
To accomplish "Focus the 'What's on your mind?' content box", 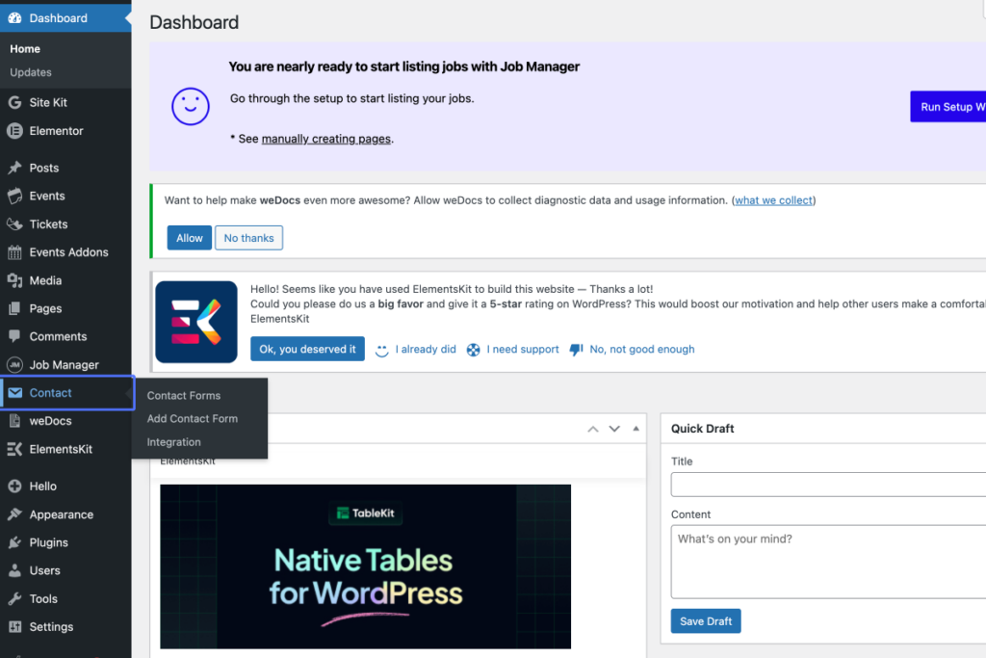I will point(828,562).
